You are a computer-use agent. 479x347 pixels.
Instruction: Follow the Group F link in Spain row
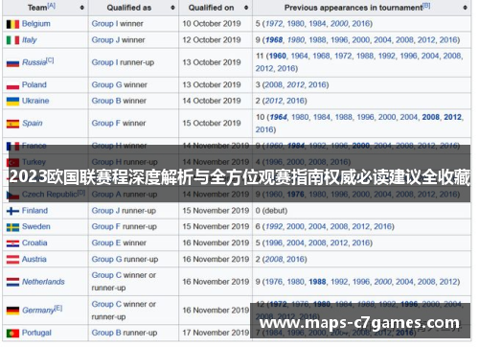106,124
